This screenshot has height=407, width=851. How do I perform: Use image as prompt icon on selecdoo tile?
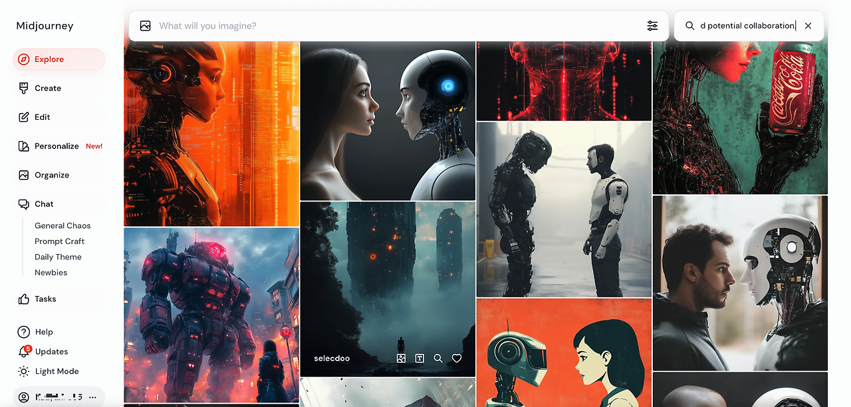coord(401,358)
